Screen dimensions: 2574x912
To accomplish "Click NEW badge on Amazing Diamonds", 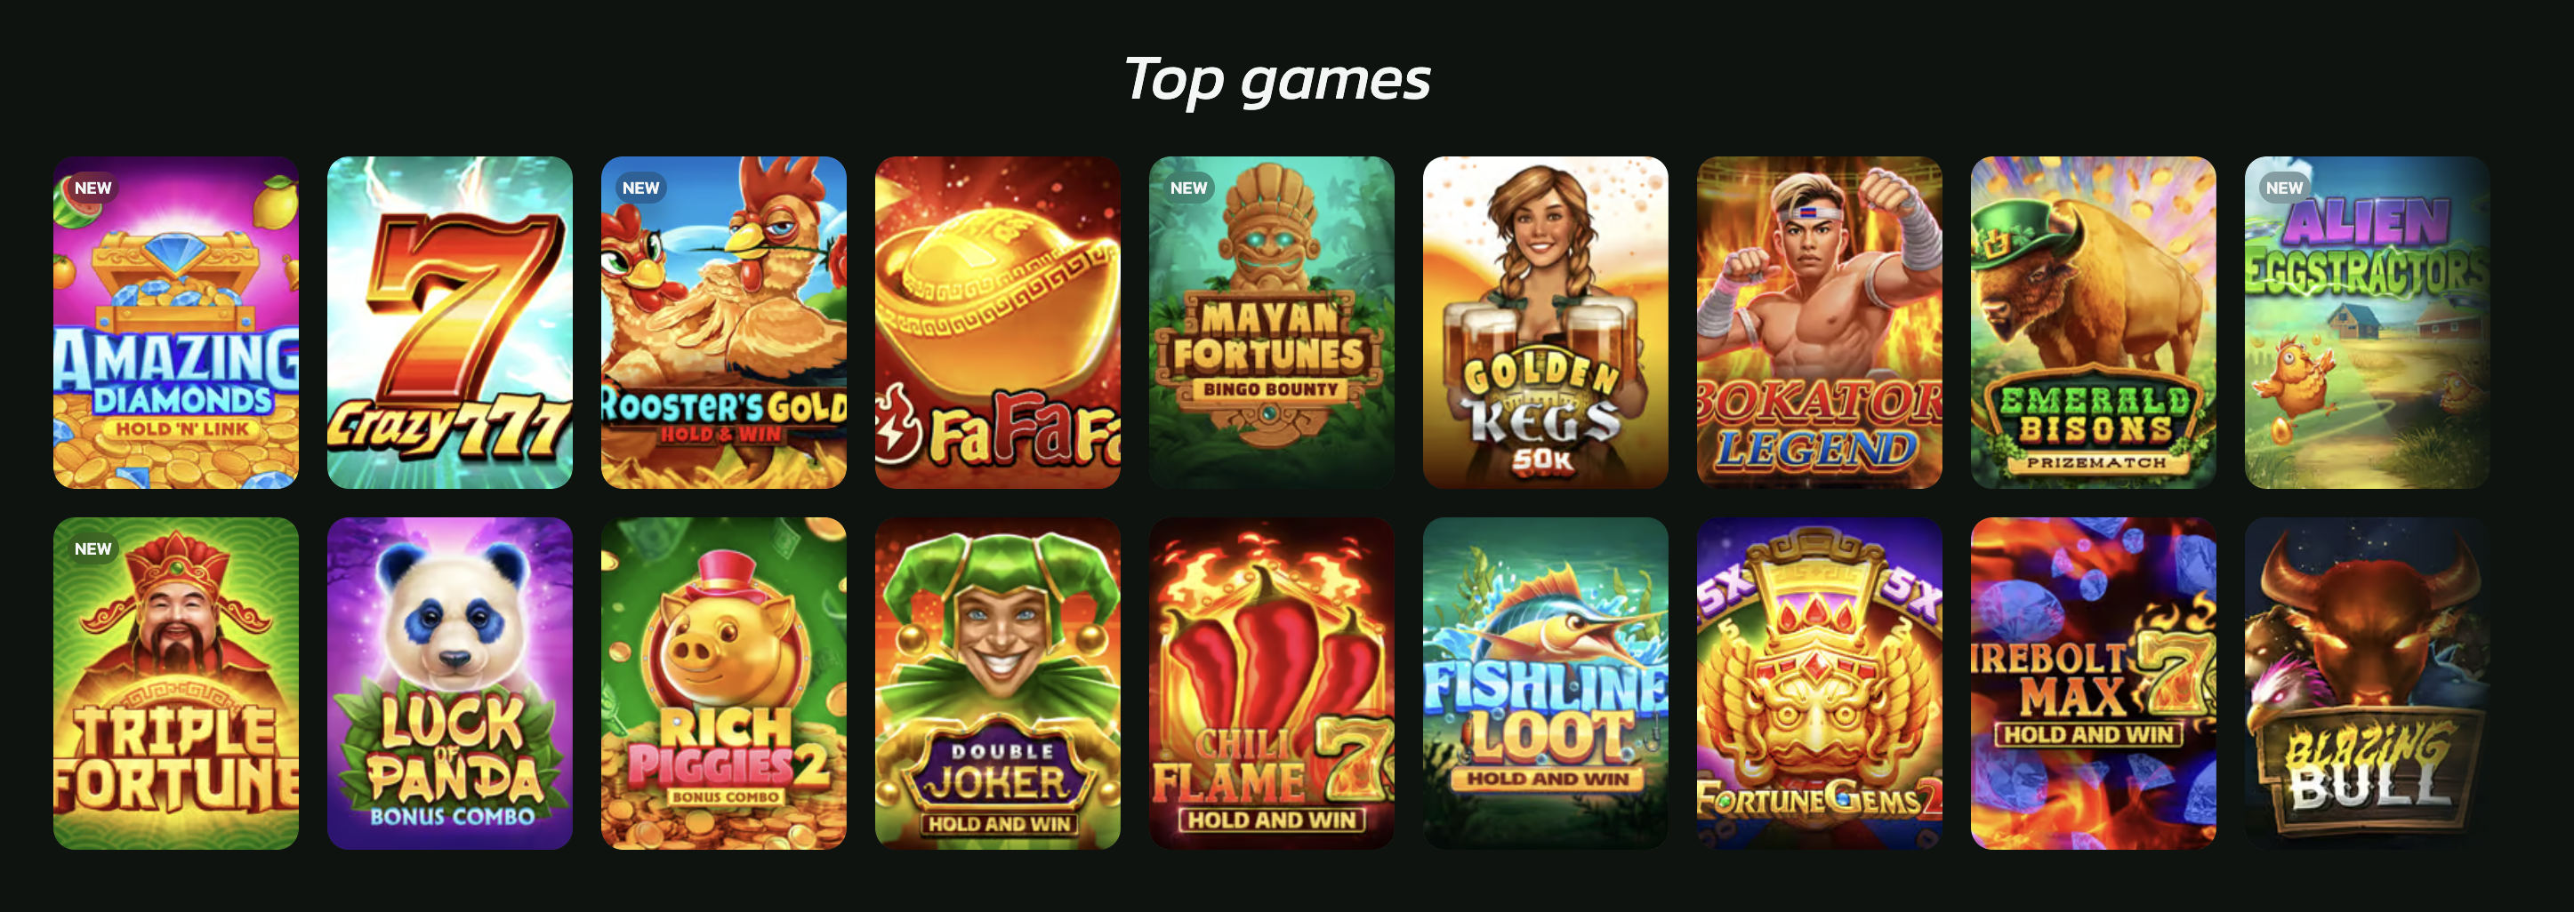I will [93, 188].
